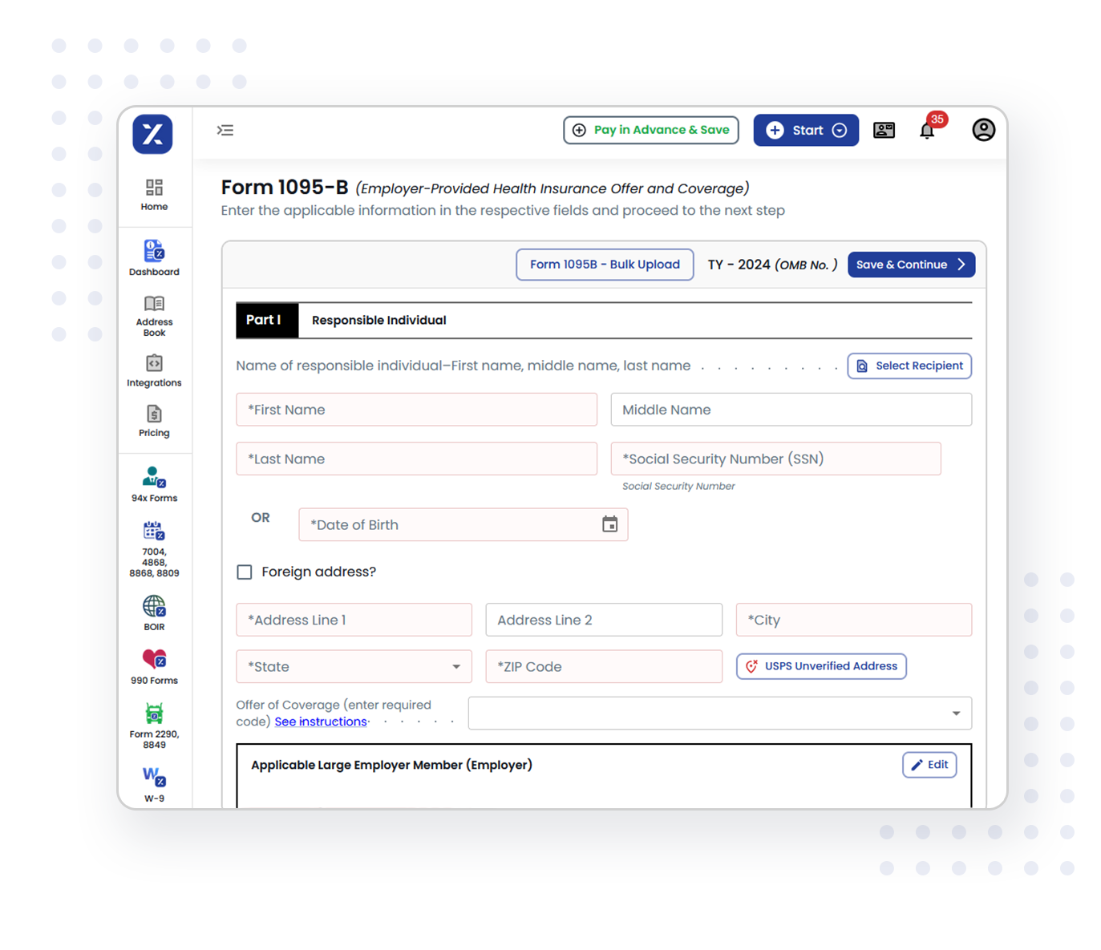The height and width of the screenshot is (950, 1101).
Task: View Pricing from the sidebar
Action: (154, 420)
